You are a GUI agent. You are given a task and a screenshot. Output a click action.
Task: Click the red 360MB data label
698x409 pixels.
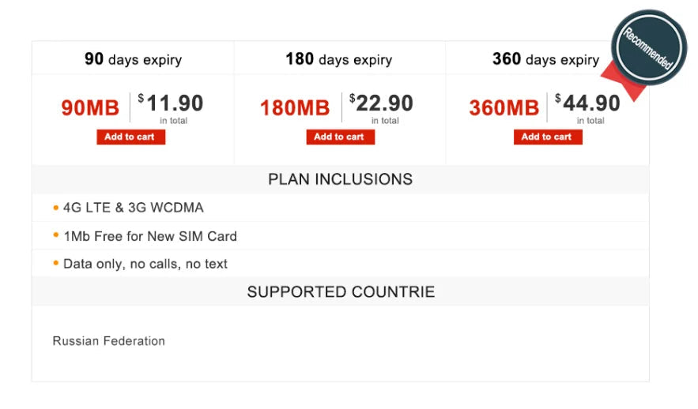[x=504, y=107]
